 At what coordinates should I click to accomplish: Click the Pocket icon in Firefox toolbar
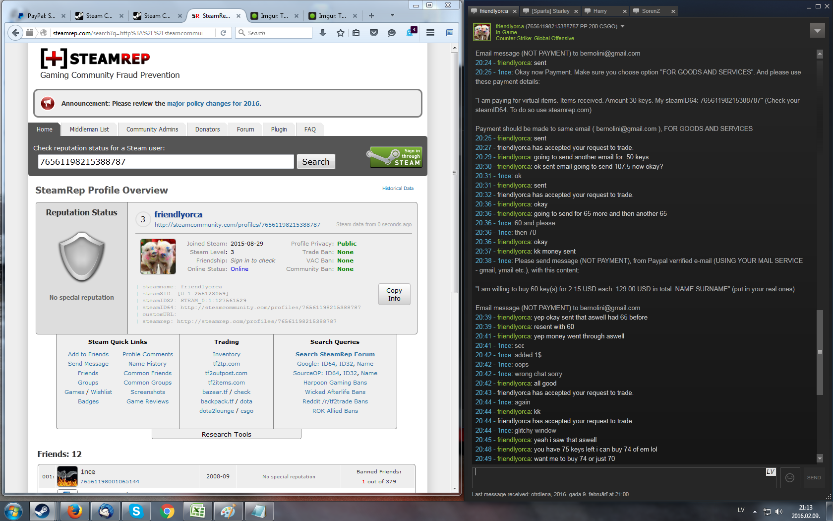[x=374, y=33]
